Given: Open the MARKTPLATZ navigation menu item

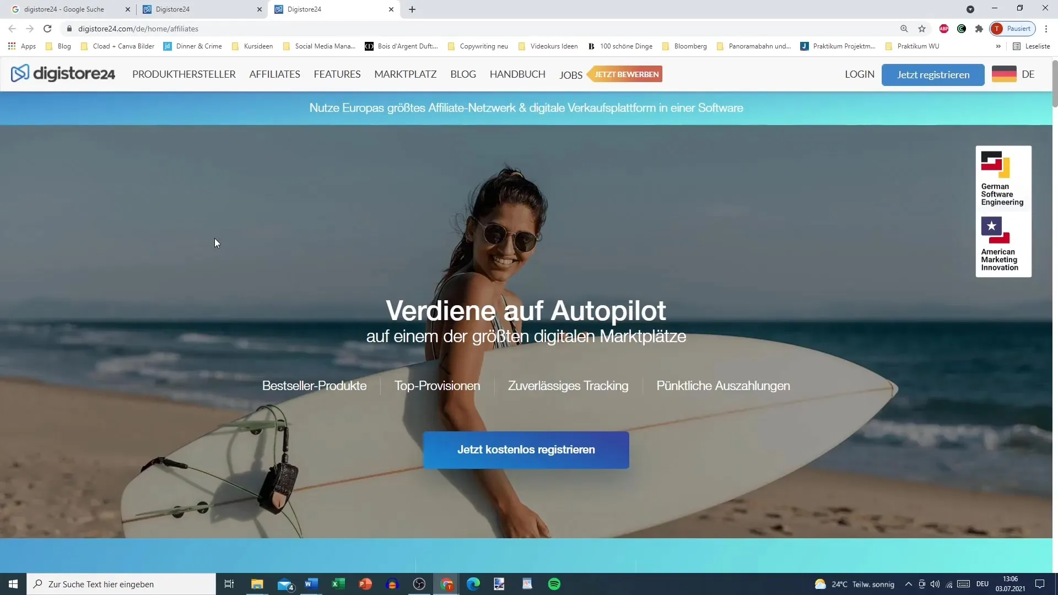Looking at the screenshot, I should click(x=406, y=74).
